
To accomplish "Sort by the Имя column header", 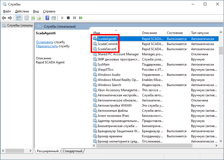I will (116, 33).
